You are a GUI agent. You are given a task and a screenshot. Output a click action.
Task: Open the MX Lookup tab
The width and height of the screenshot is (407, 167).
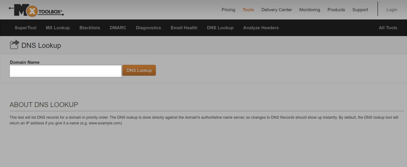58,28
